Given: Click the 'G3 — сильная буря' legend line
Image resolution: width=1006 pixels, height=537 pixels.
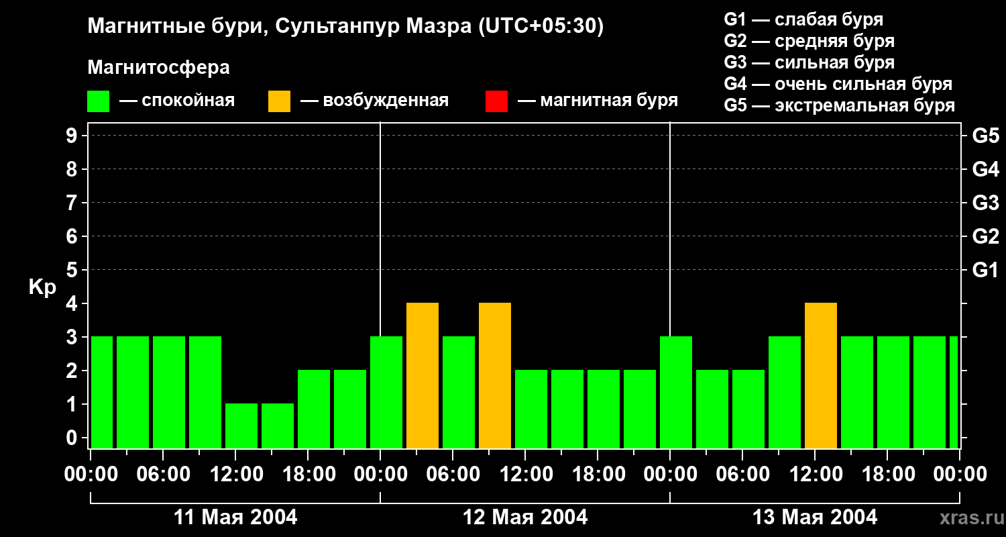Looking at the screenshot, I should point(809,62).
